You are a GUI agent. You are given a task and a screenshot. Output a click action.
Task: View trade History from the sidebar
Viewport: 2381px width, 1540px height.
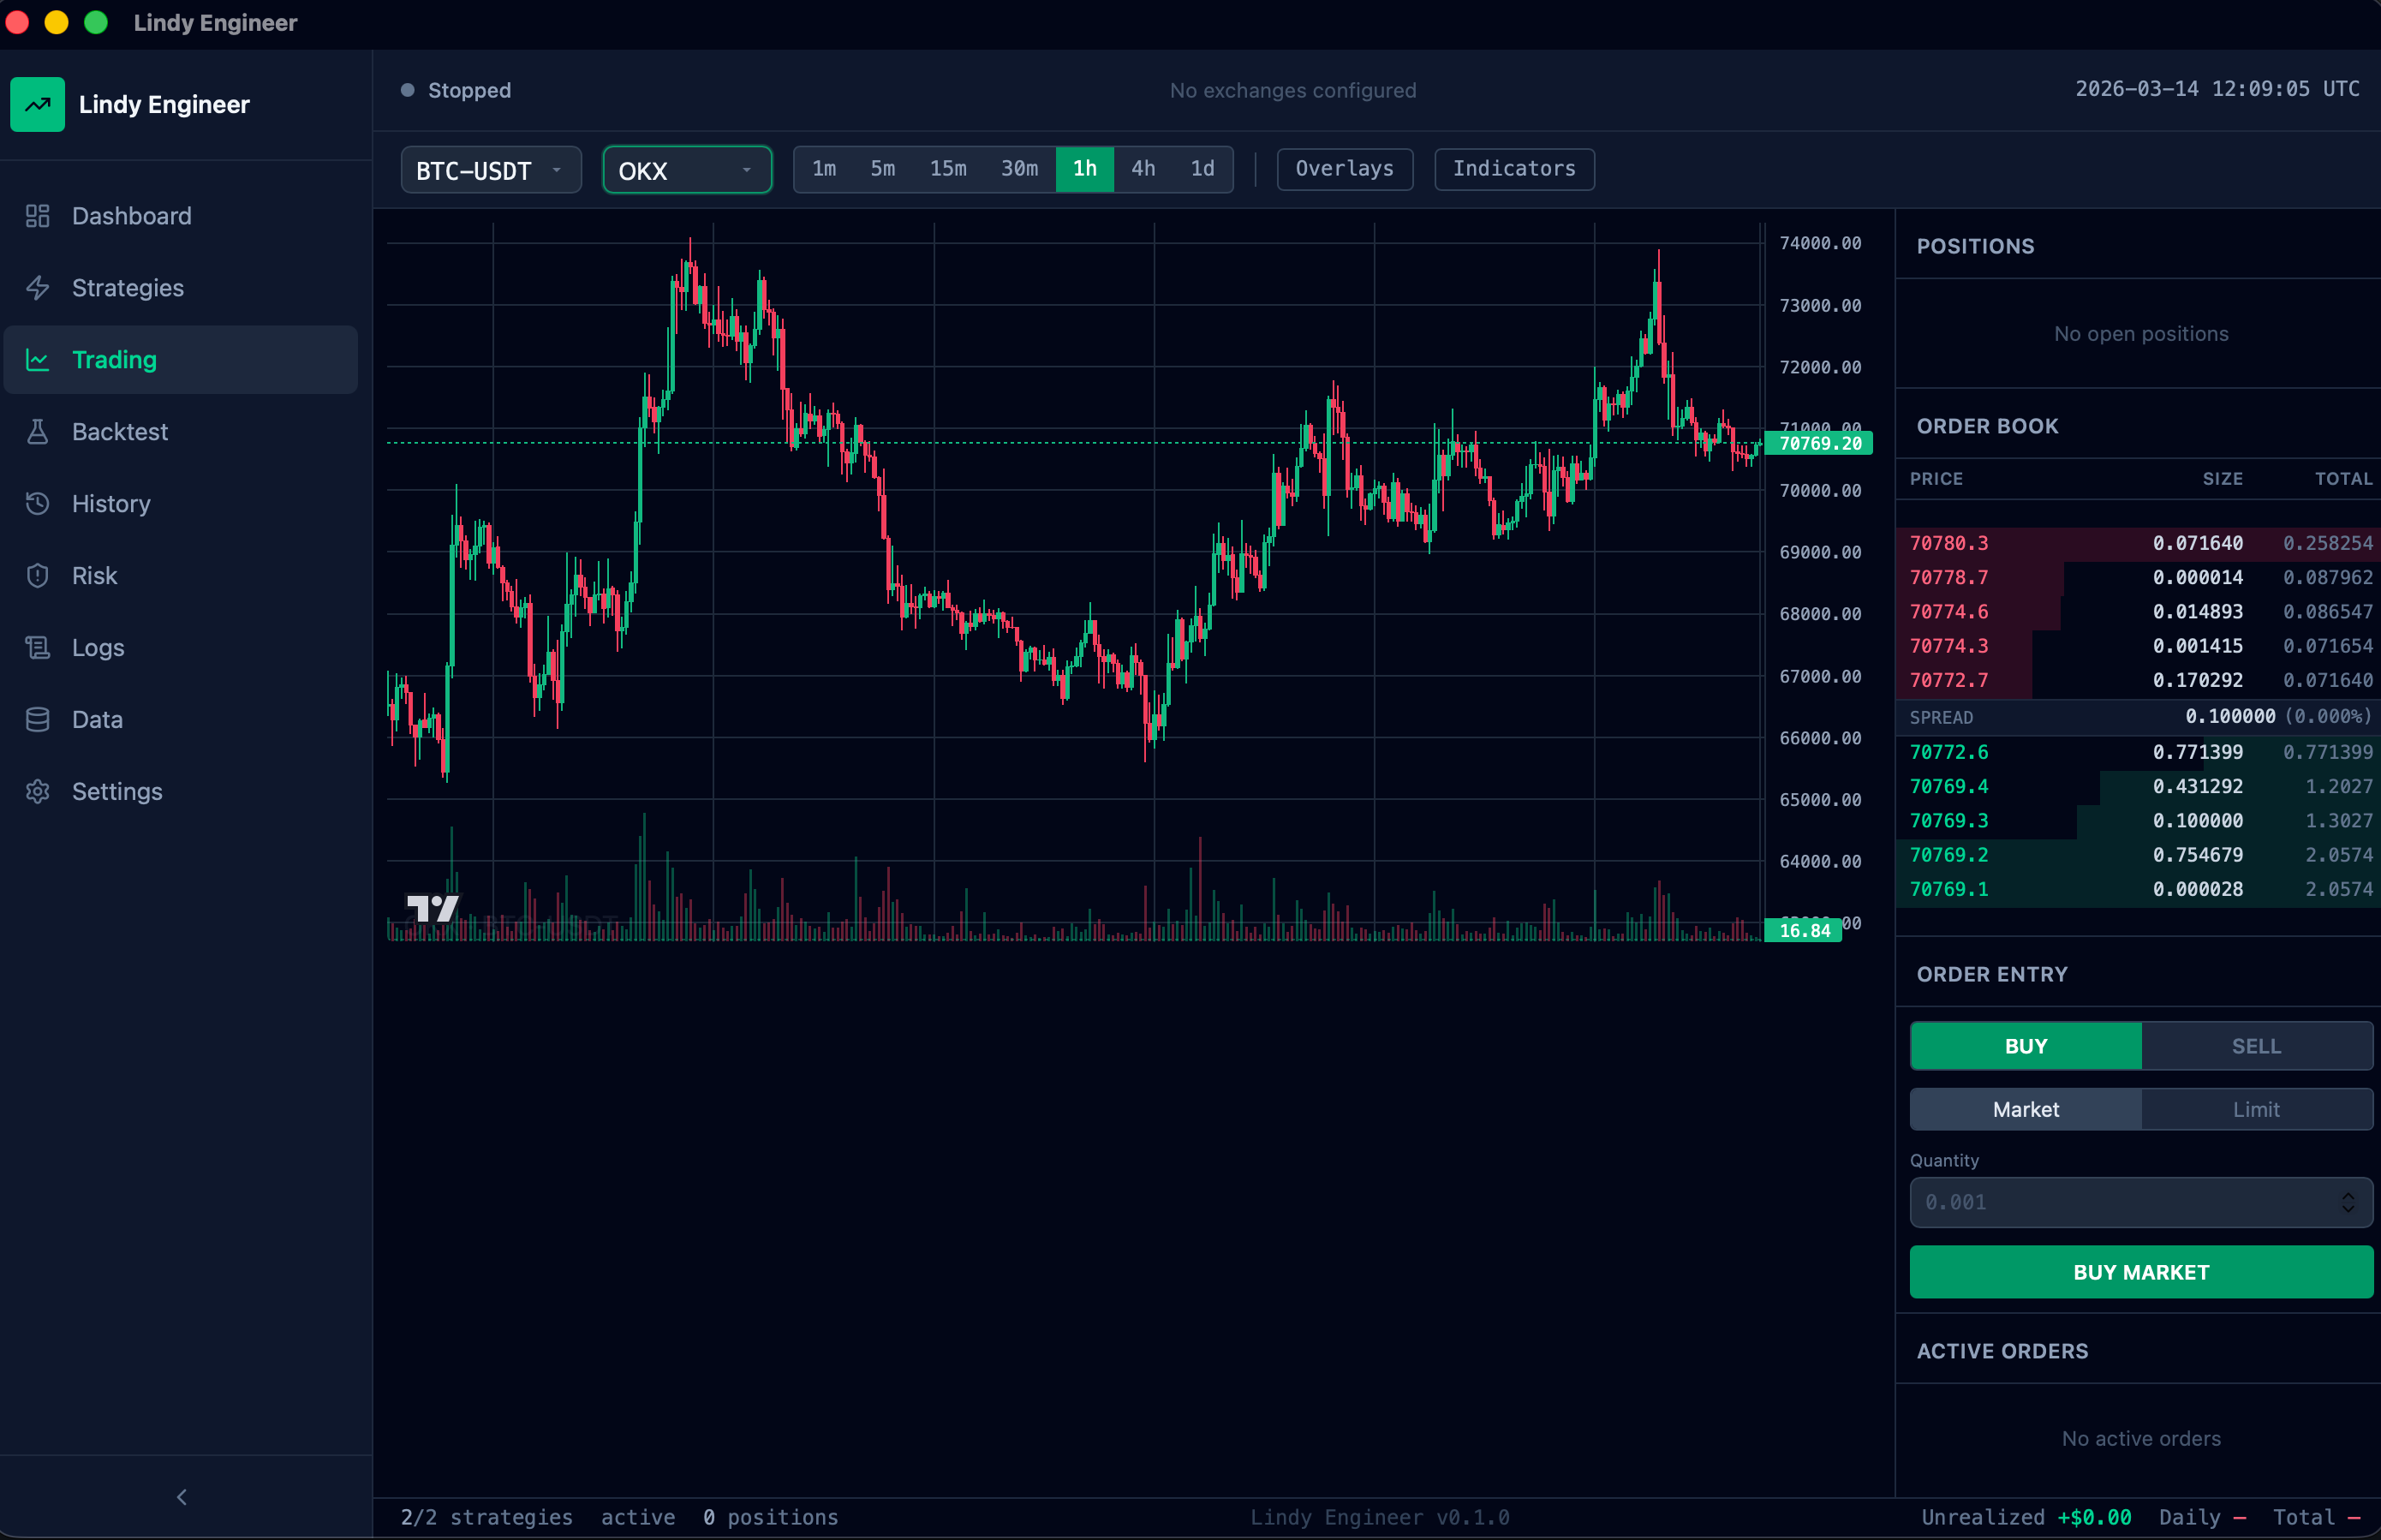point(110,503)
